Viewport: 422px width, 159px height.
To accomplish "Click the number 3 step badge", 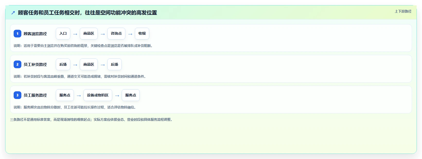I will click(17, 95).
